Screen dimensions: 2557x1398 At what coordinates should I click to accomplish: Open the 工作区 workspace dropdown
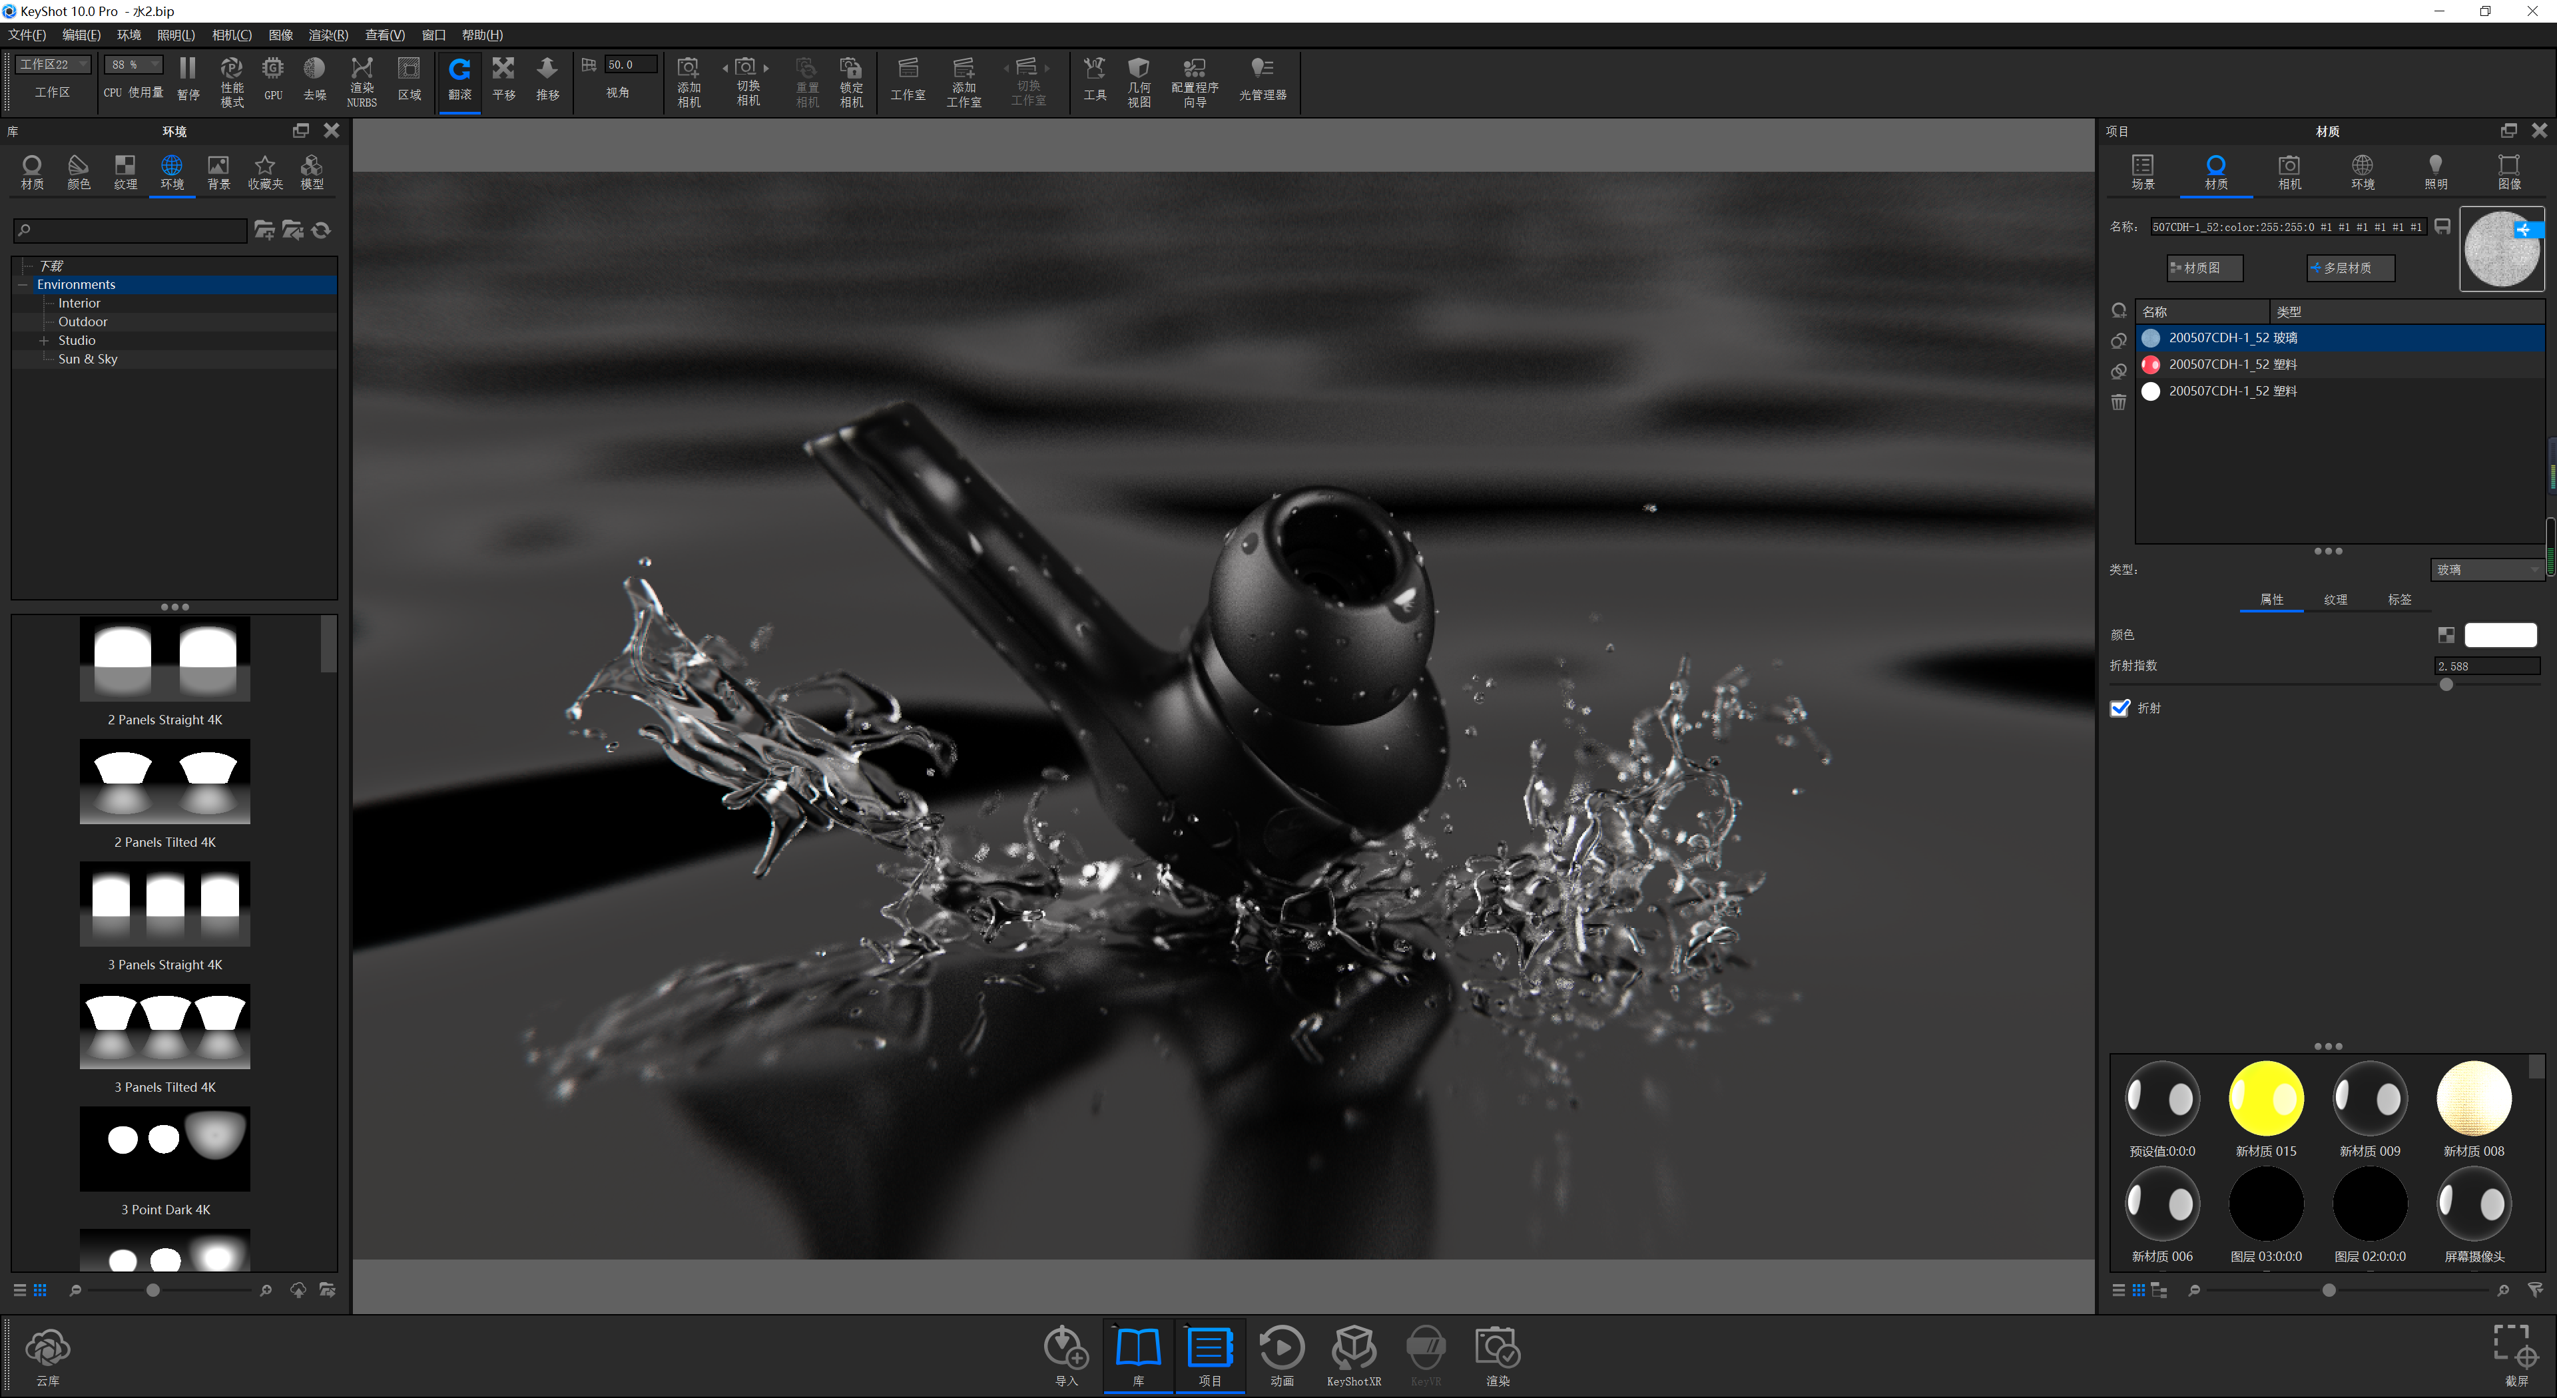pyautogui.click(x=53, y=65)
